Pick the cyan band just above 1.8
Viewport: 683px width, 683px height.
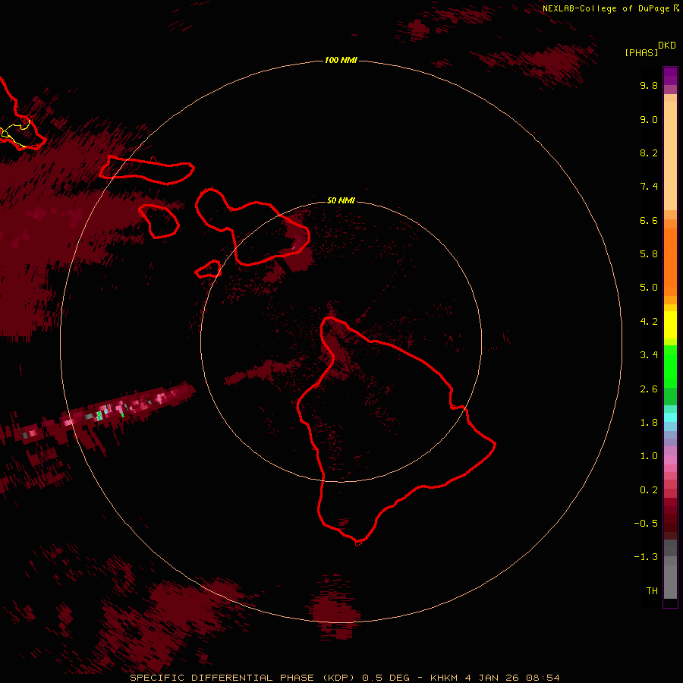click(x=670, y=417)
